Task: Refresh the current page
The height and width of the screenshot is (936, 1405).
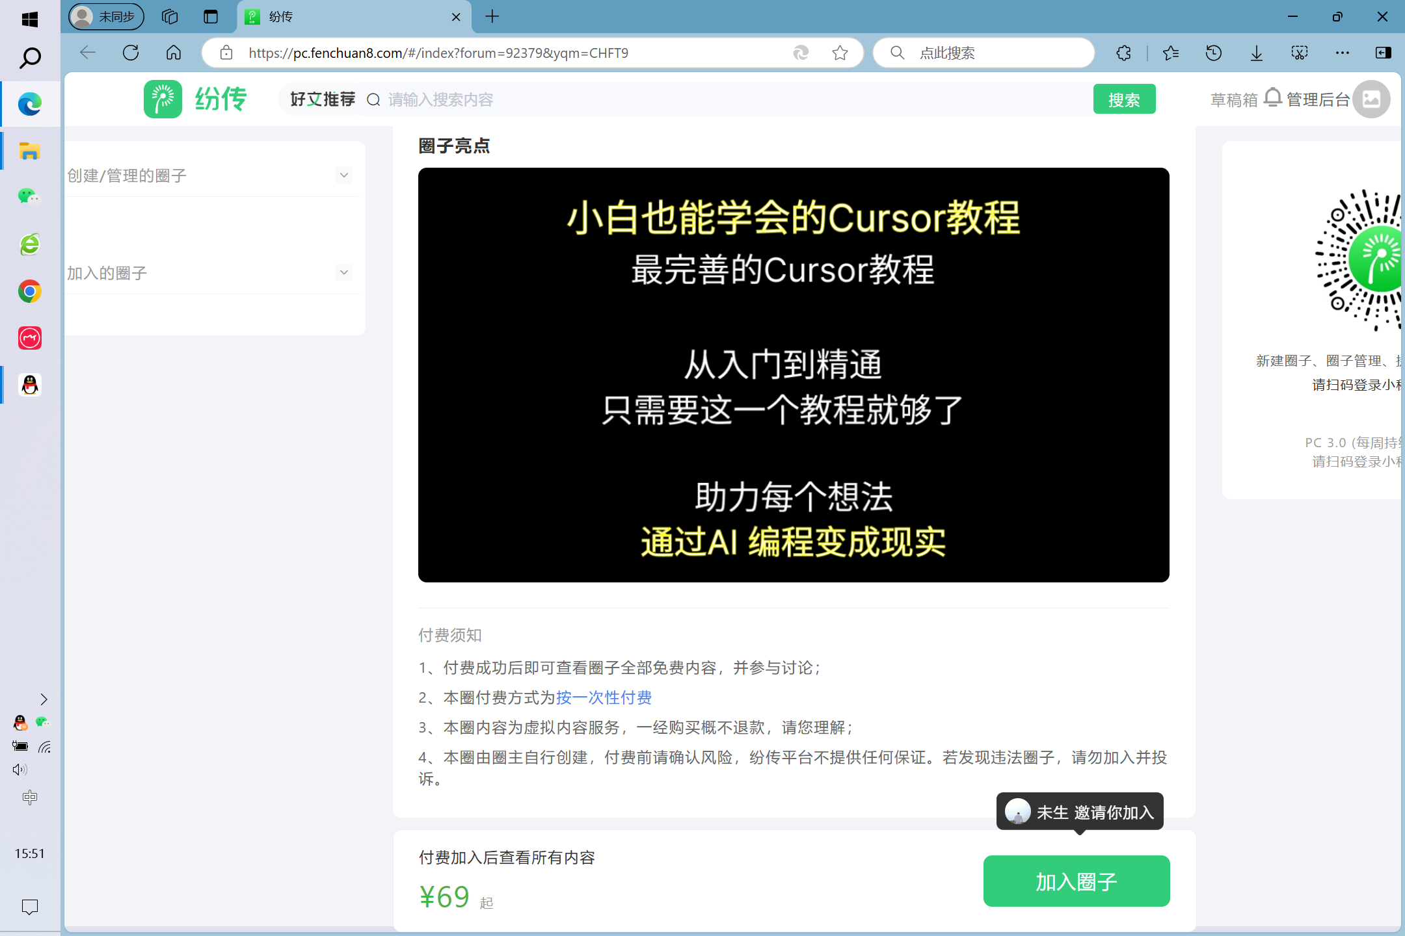Action: [x=131, y=53]
